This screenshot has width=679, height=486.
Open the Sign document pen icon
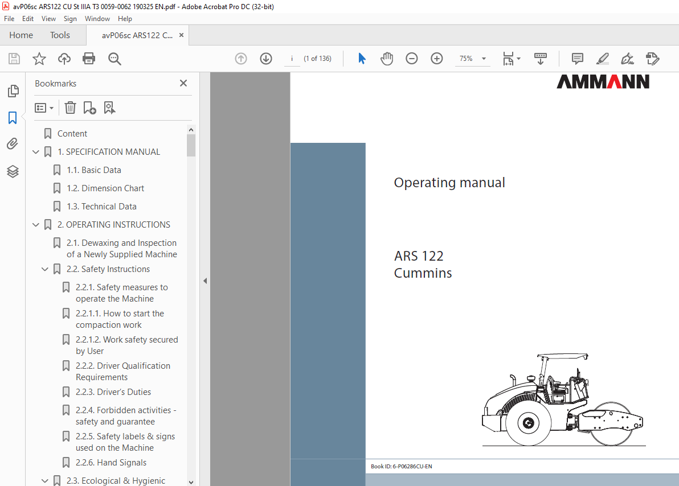click(627, 59)
